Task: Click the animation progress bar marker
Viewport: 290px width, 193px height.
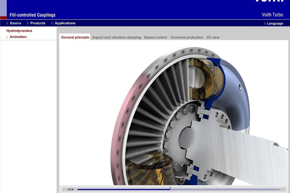Action: tap(170, 188)
